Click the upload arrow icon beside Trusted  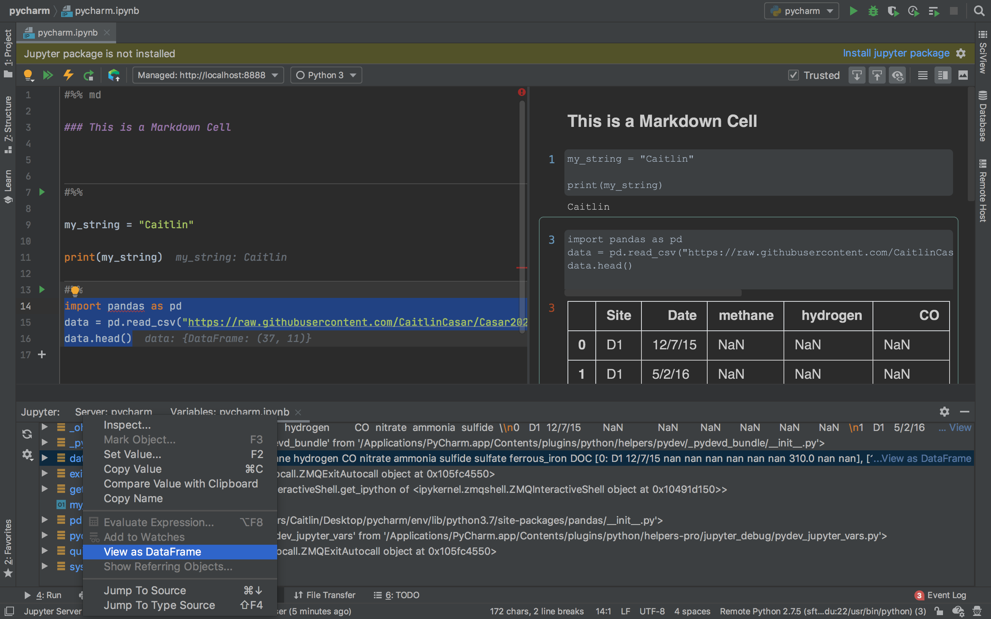click(877, 75)
